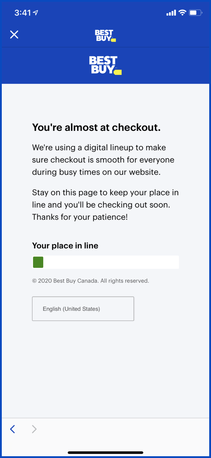Tap the "You're almost at checkout." heading

click(x=96, y=127)
